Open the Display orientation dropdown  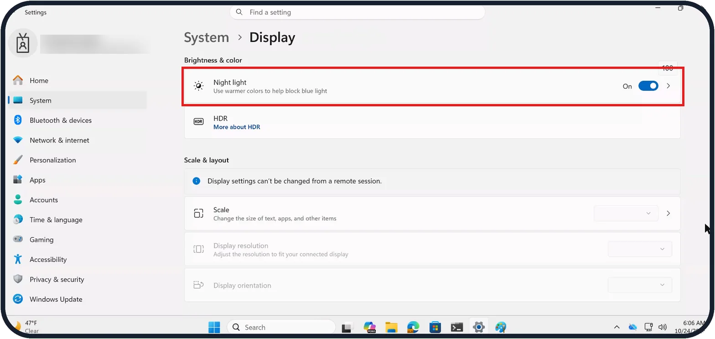(x=640, y=285)
